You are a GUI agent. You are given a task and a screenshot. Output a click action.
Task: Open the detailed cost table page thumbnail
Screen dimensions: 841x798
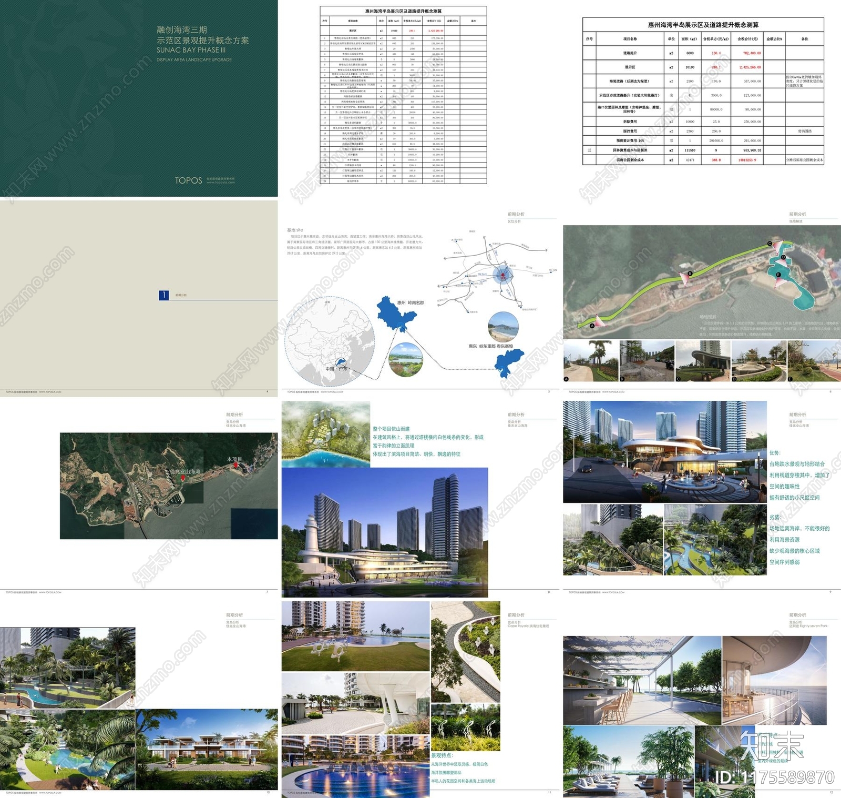(403, 95)
